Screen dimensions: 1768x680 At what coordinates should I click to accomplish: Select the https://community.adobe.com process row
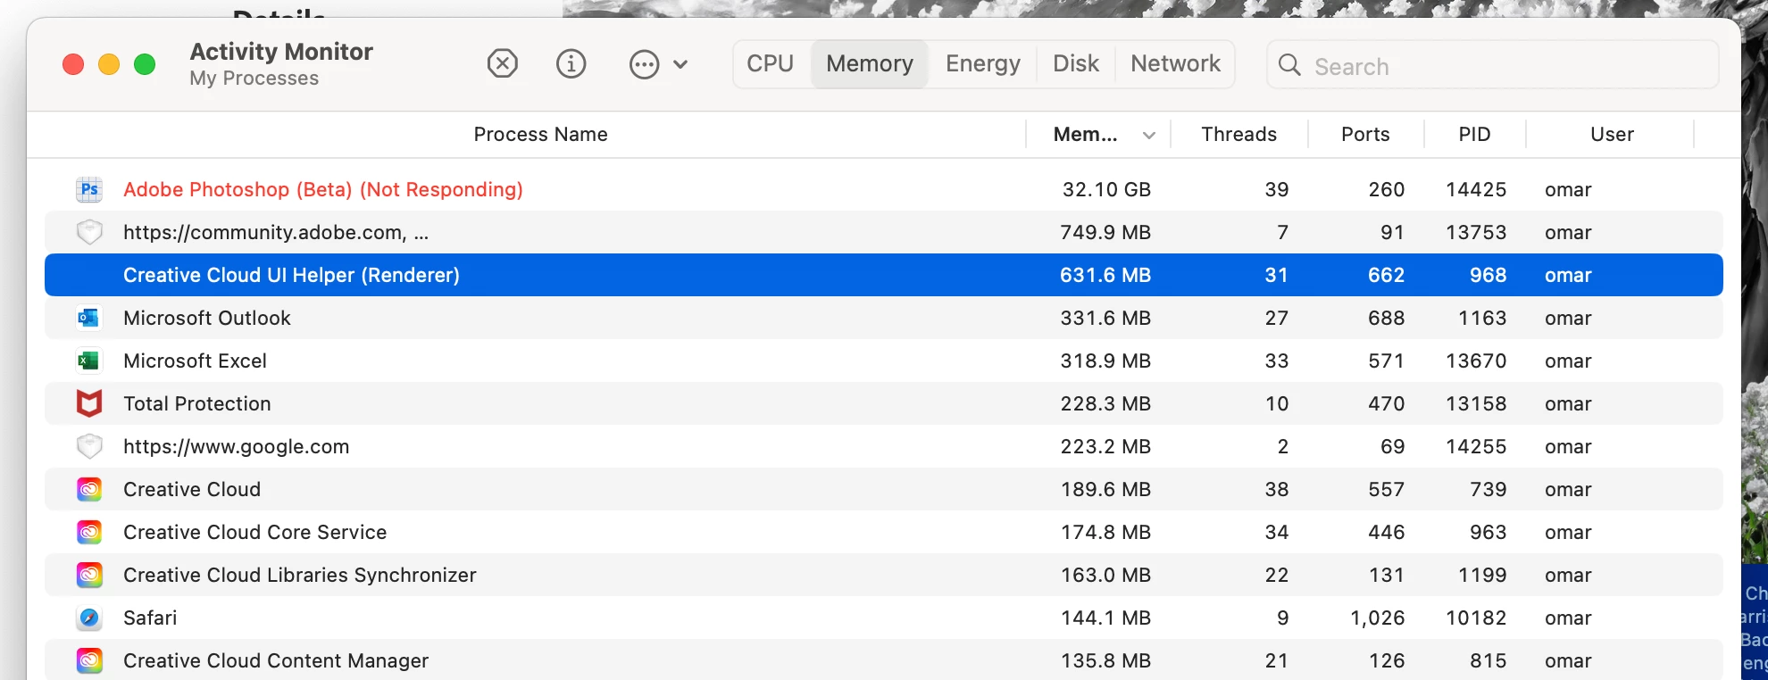tap(884, 232)
